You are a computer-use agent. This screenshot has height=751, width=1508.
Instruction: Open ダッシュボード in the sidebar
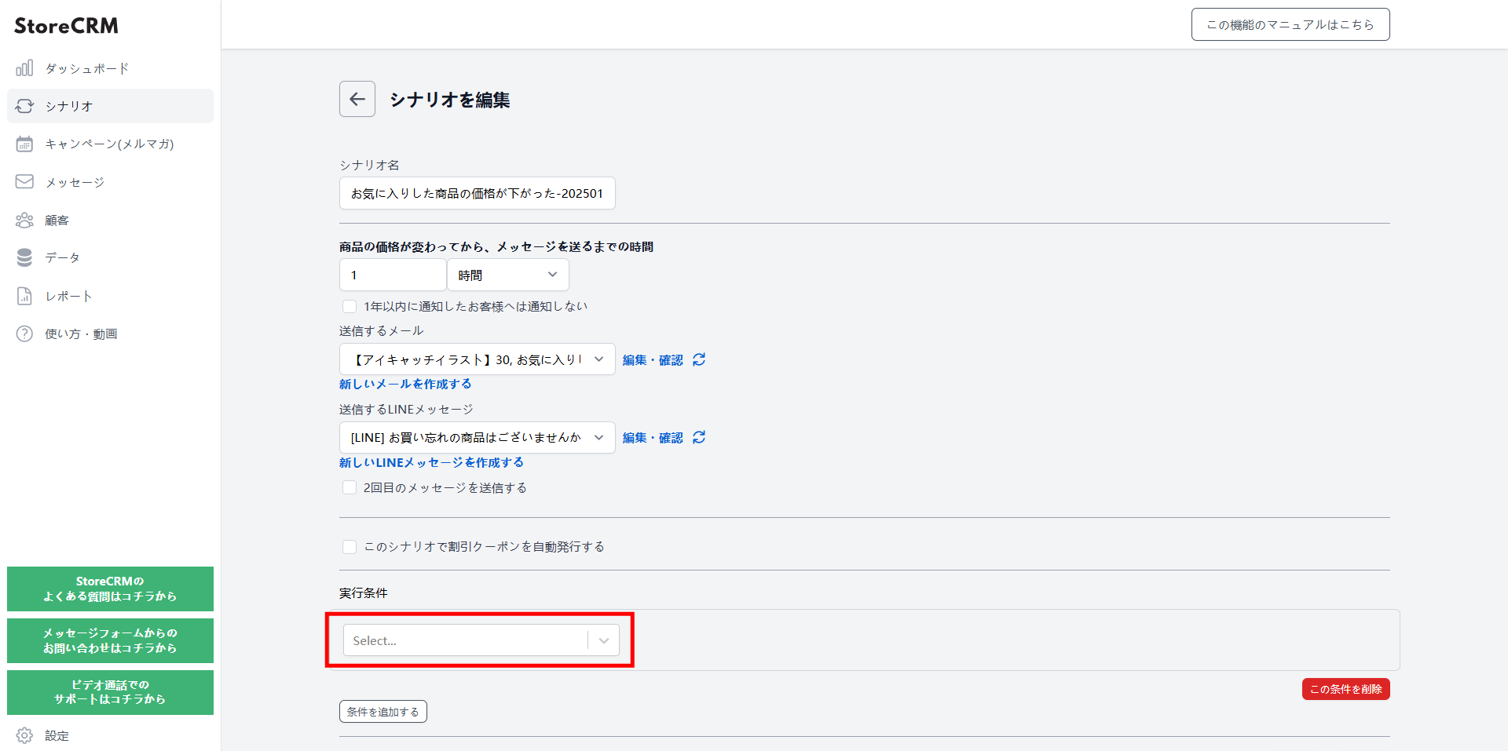(110, 68)
